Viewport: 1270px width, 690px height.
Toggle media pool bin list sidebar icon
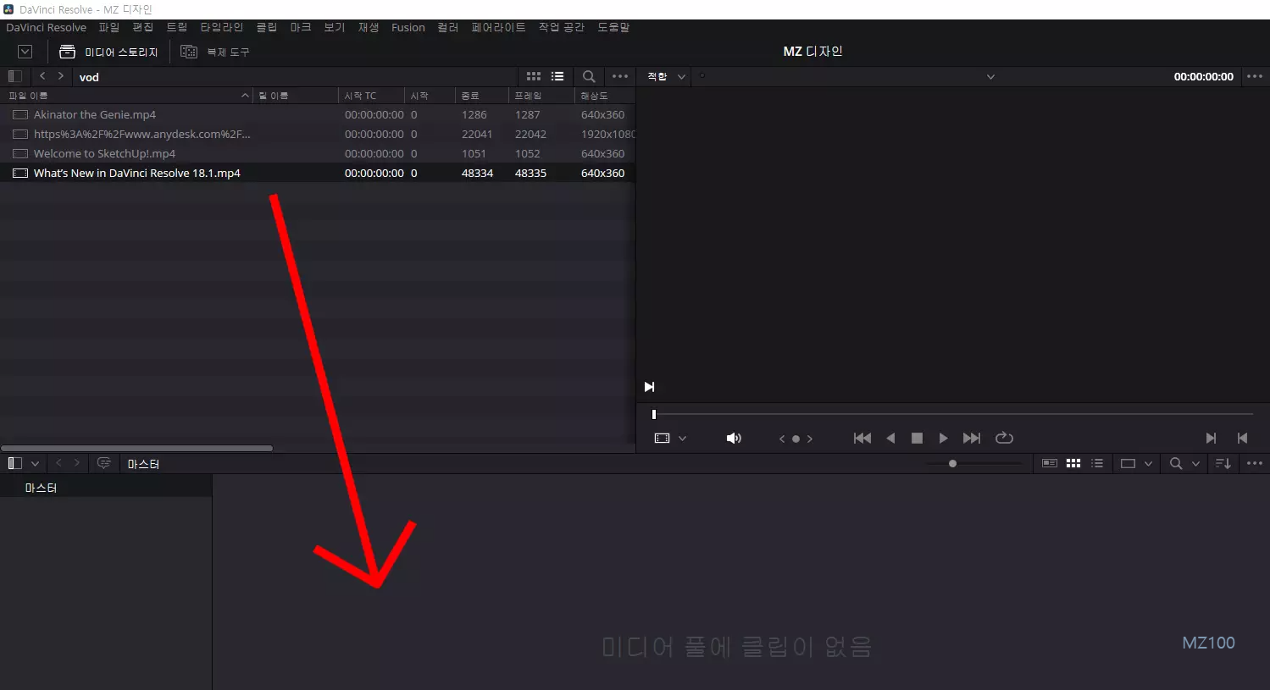pyautogui.click(x=14, y=463)
